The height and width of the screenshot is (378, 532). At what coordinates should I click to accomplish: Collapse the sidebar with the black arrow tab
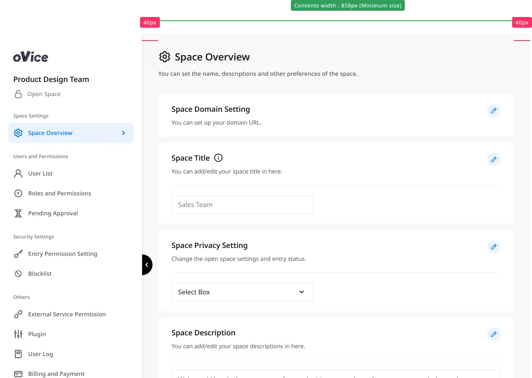click(147, 265)
